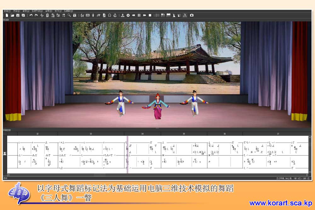Screen dimensions: 315x210
Task: Jump to measure 34 in the score ruler
Action: 142,134
